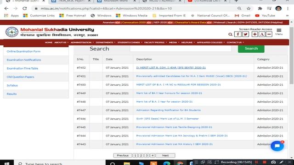The height and width of the screenshot is (165, 294).
Task: Click the zoom magnifier icon in the address bar
Action: pos(239,8)
